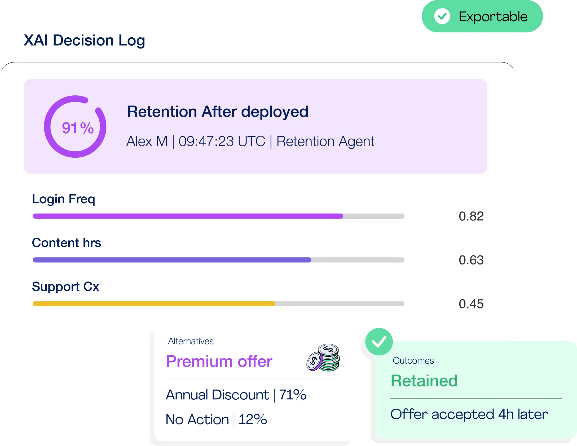The image size is (577, 446).
Task: Click the Login Freq progress bar
Action: tap(218, 216)
